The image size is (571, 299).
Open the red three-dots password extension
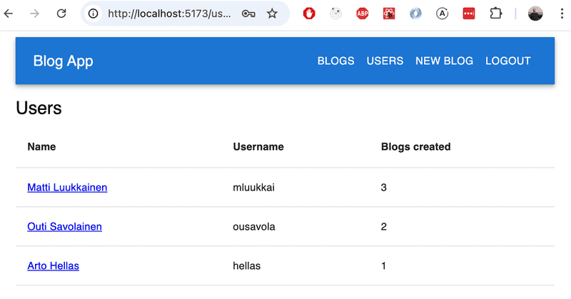pos(469,14)
